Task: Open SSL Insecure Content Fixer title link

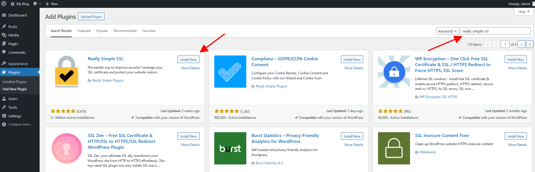Action: pyautogui.click(x=442, y=136)
